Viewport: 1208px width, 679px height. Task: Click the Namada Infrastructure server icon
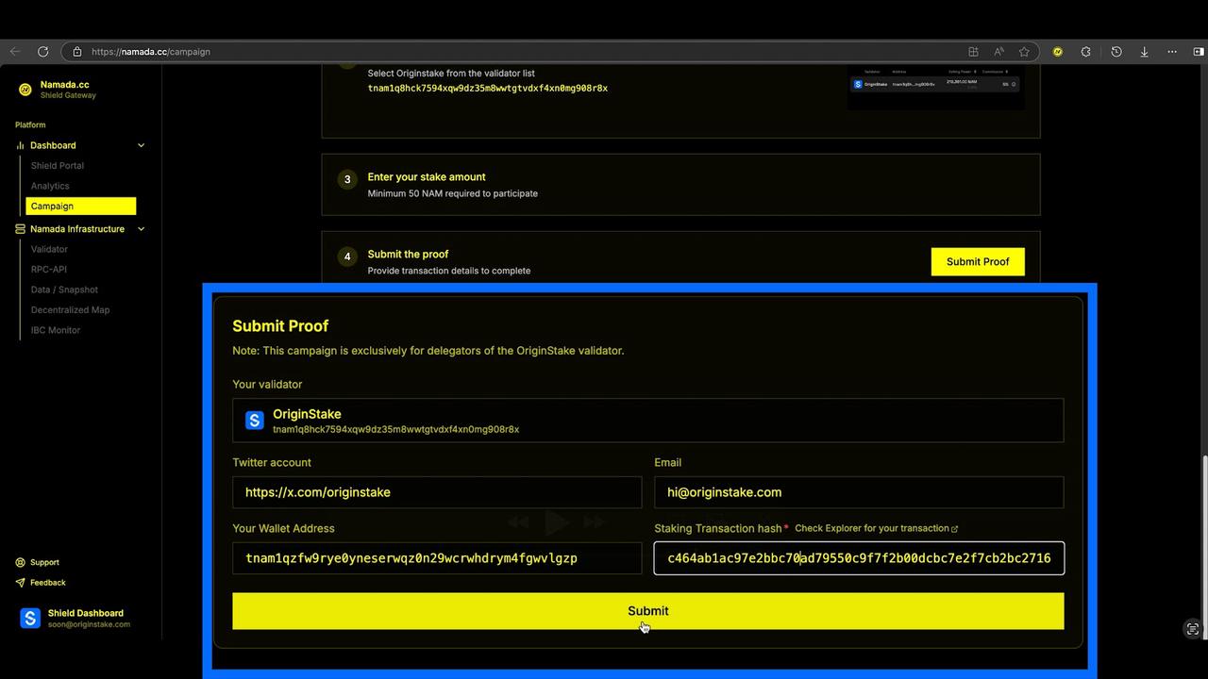click(x=21, y=229)
